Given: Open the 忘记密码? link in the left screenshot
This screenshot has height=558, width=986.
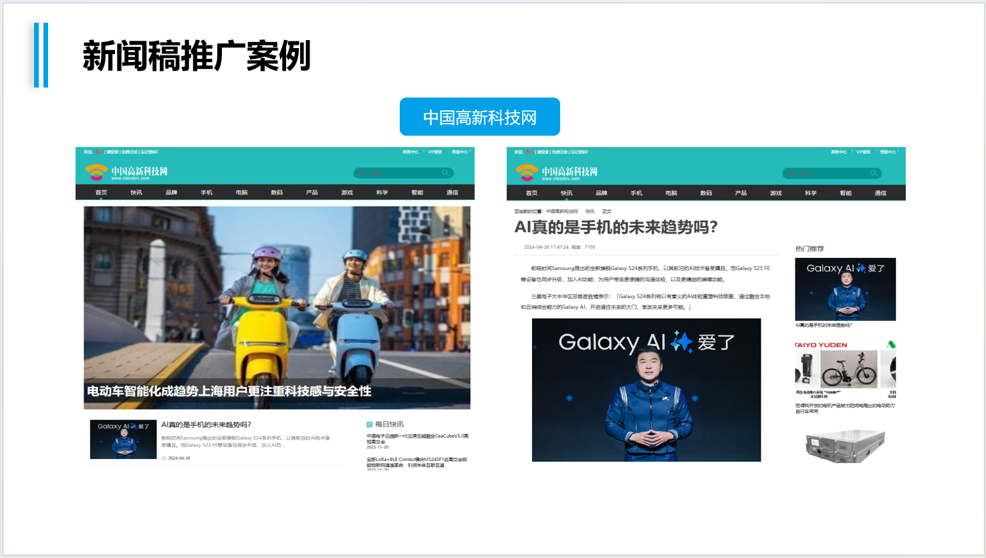Looking at the screenshot, I should [149, 152].
